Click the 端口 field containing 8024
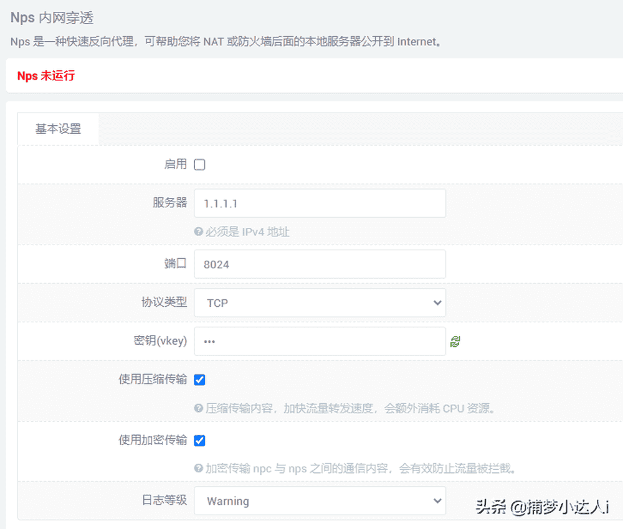 pyautogui.click(x=320, y=264)
